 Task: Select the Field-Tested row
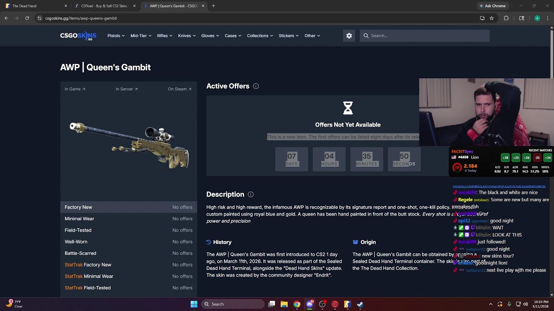(129, 230)
